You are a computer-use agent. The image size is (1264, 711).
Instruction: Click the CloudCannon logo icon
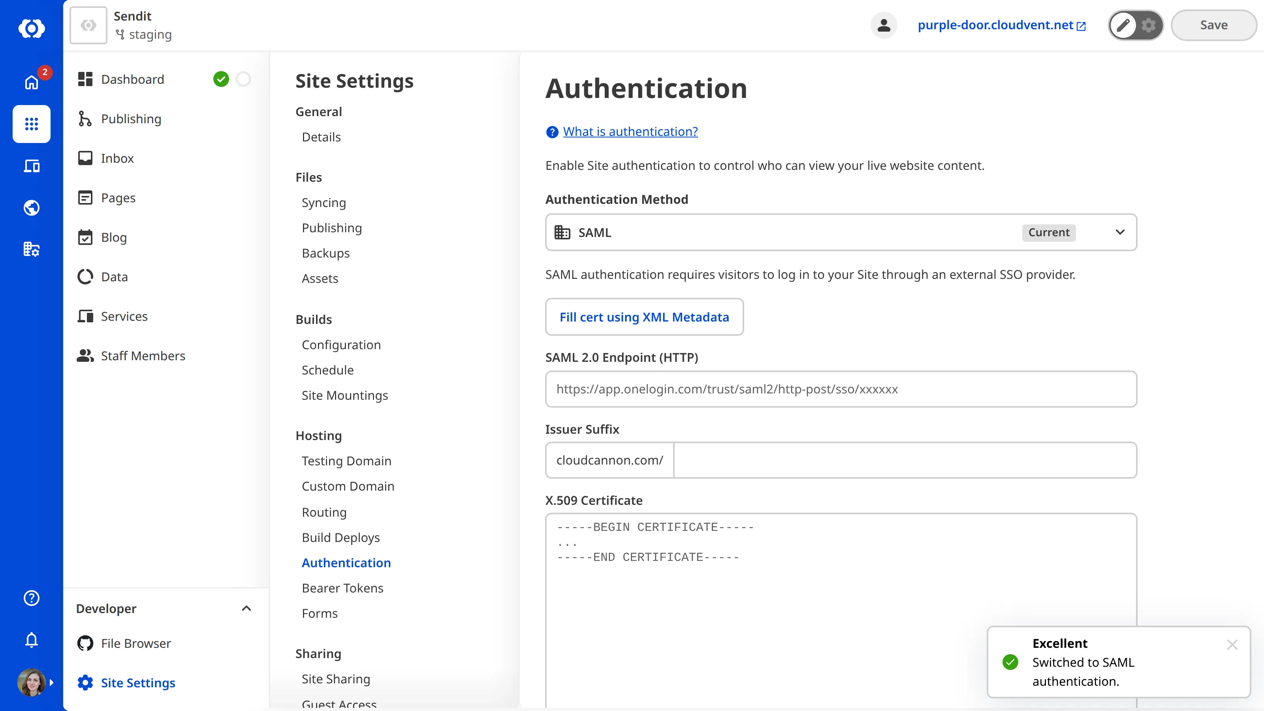point(32,28)
